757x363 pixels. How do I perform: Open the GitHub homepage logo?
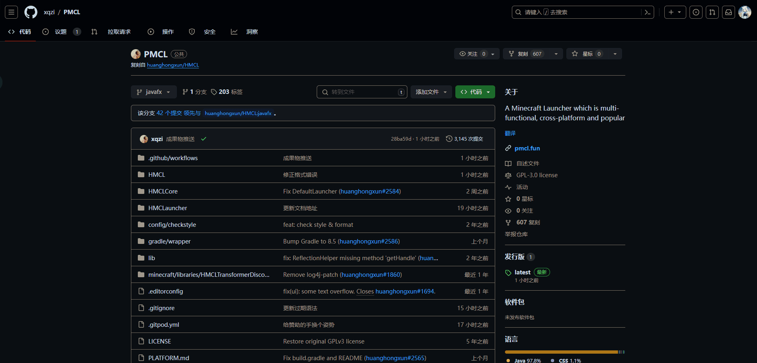(31, 12)
